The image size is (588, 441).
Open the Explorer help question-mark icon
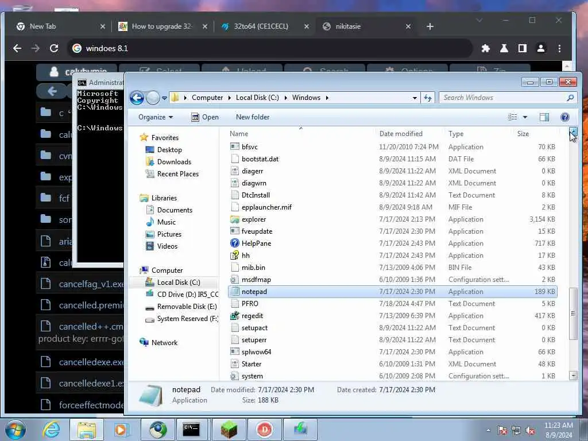coord(565,117)
